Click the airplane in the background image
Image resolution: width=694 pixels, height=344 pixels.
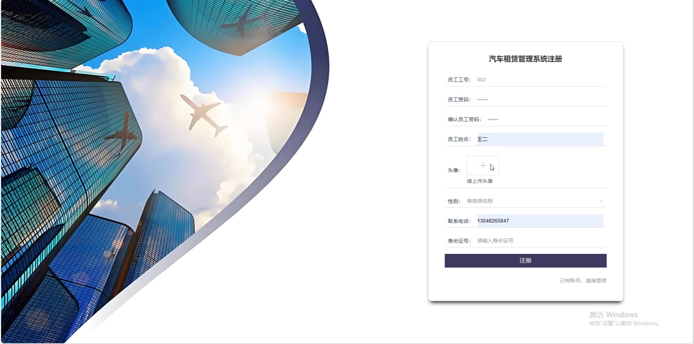(204, 115)
